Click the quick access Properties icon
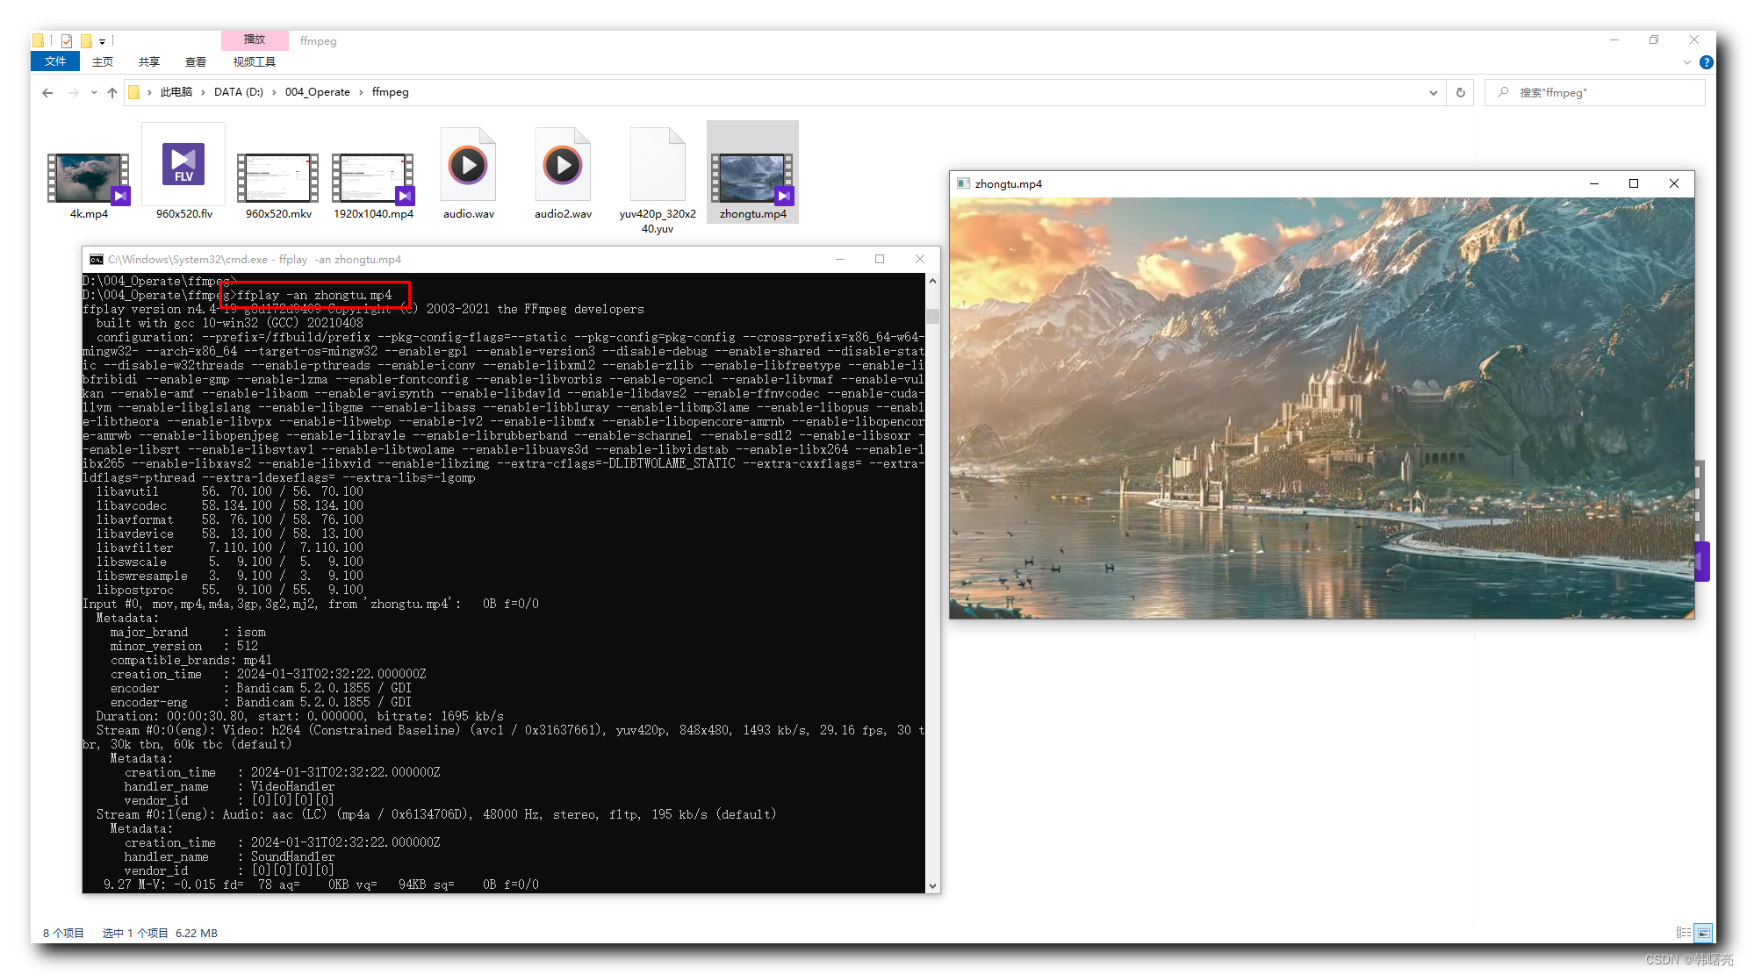Image resolution: width=1747 pixels, height=974 pixels. pos(67,40)
